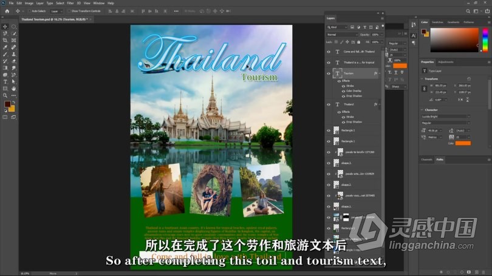Open the Filter menu
The width and height of the screenshot is (492, 276).
pos(70,3)
